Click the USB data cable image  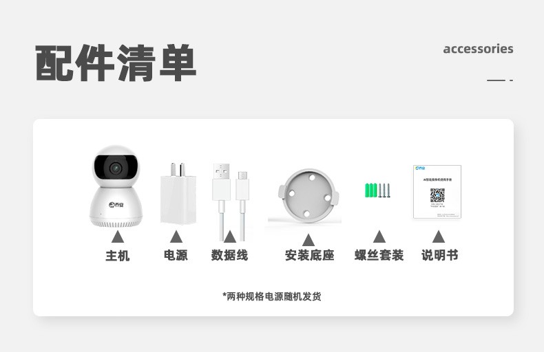[231, 202]
